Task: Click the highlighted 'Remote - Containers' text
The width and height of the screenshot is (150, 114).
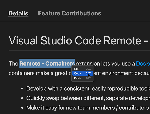Action: point(47,63)
